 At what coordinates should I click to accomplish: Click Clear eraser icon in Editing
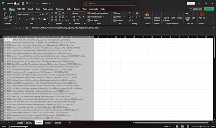[x=130, y=20]
